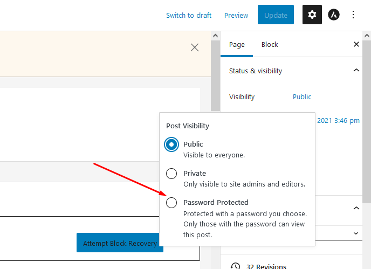Switch to the Page tab
This screenshot has width=371, height=269.
237,45
